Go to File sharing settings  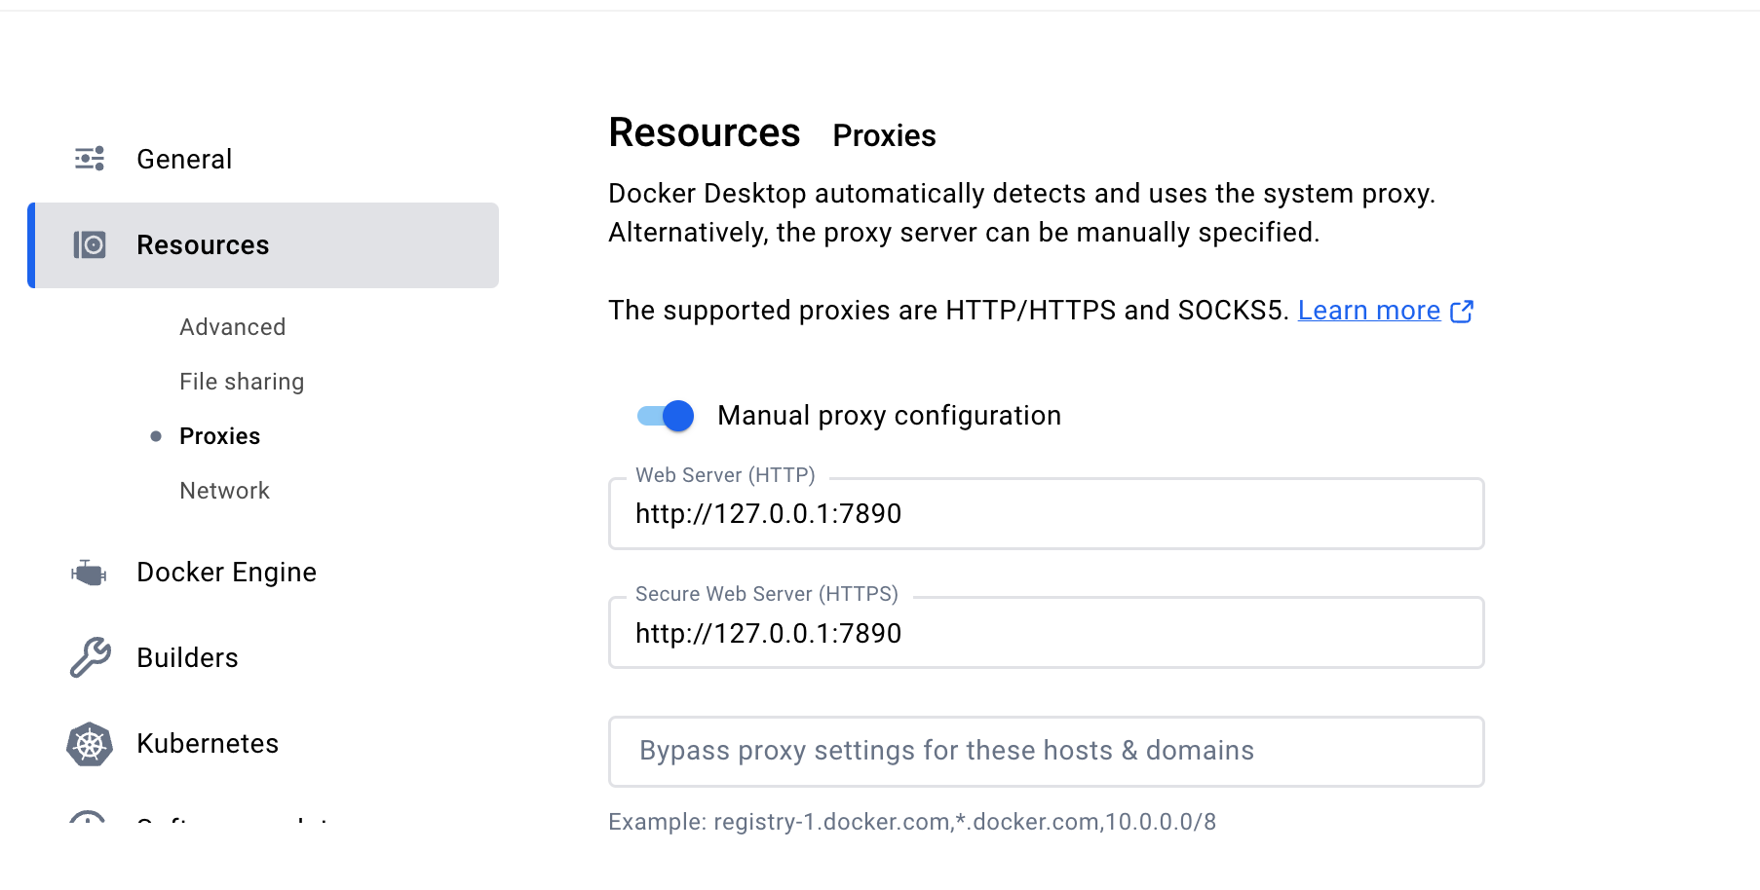point(242,382)
